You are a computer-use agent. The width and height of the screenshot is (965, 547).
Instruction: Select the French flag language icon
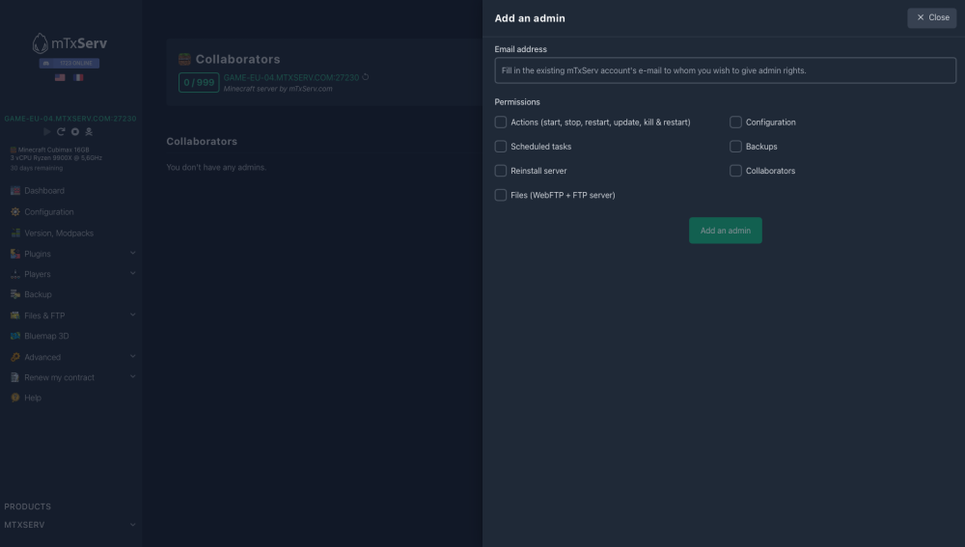[78, 77]
